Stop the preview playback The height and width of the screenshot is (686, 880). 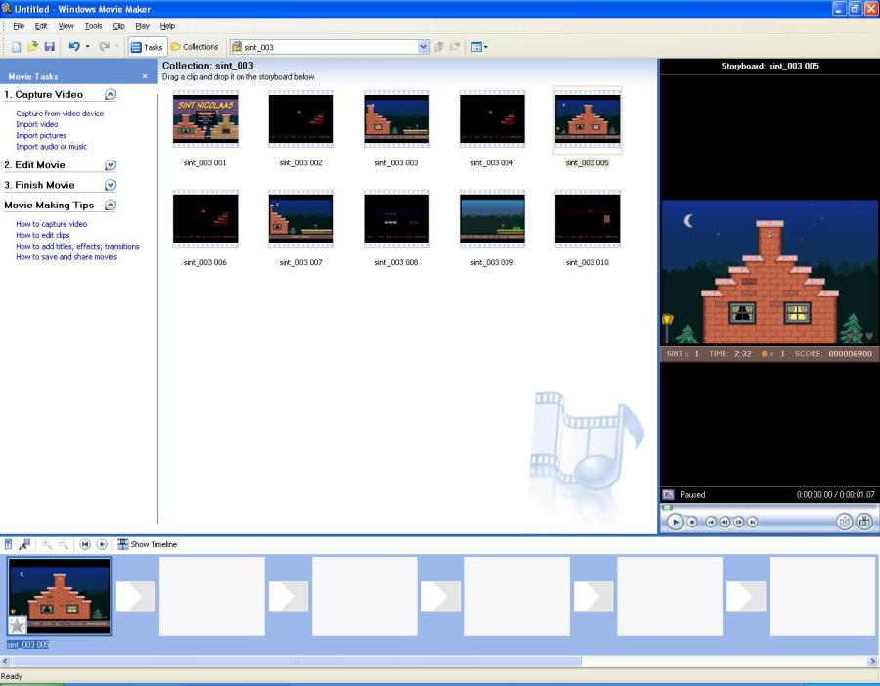[x=692, y=522]
